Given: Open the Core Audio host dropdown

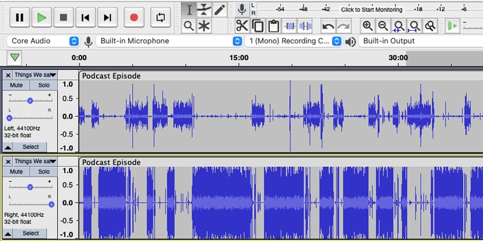Looking at the screenshot, I should [43, 41].
